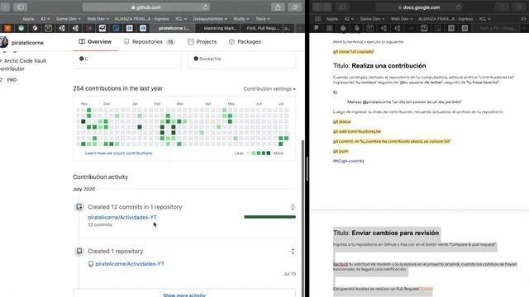
Task: Switch to the Overview profile tab
Action: click(95, 42)
